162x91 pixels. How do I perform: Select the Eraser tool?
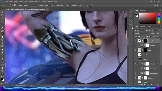tap(2, 43)
